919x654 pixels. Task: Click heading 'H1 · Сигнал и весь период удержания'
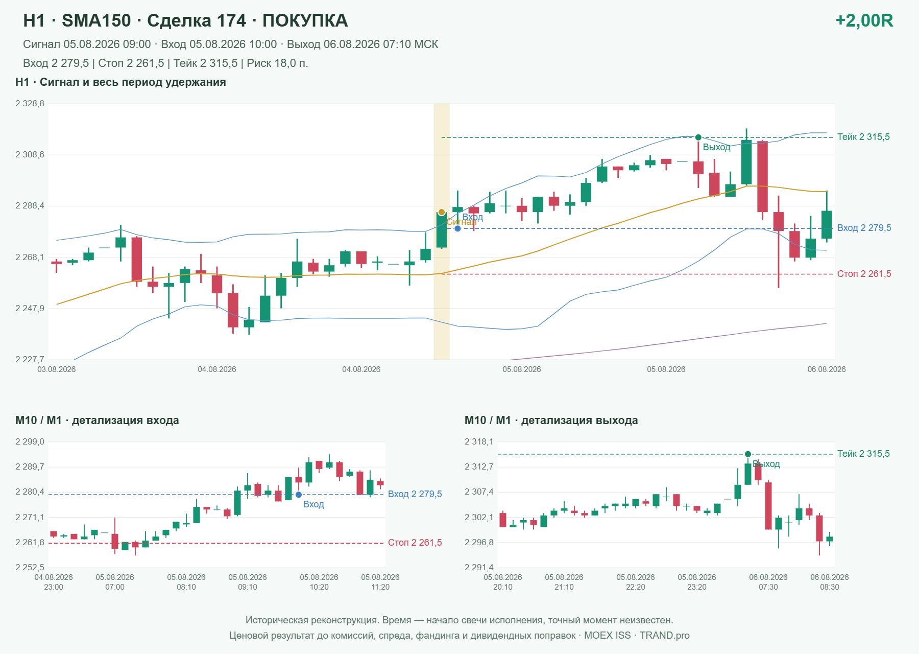coord(120,82)
